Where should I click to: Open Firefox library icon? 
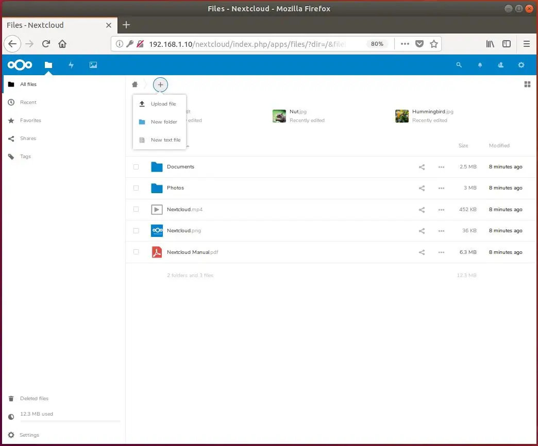pyautogui.click(x=490, y=44)
